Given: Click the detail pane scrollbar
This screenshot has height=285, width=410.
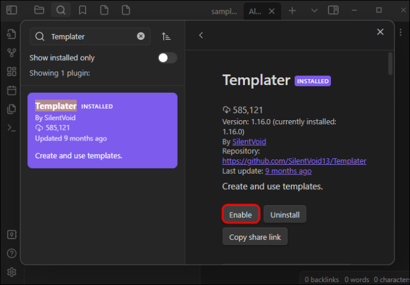Looking at the screenshot, I should click(390, 64).
